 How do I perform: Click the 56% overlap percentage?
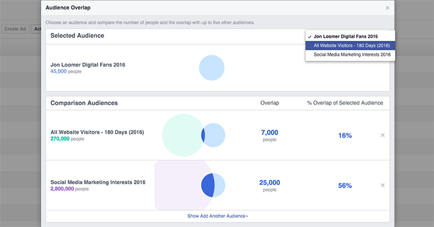click(x=345, y=185)
